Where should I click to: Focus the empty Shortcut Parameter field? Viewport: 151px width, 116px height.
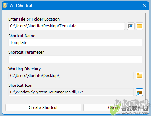[75, 59]
